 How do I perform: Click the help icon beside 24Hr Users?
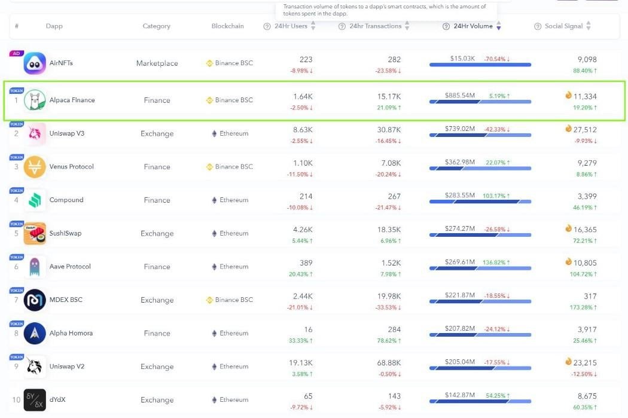(x=267, y=26)
